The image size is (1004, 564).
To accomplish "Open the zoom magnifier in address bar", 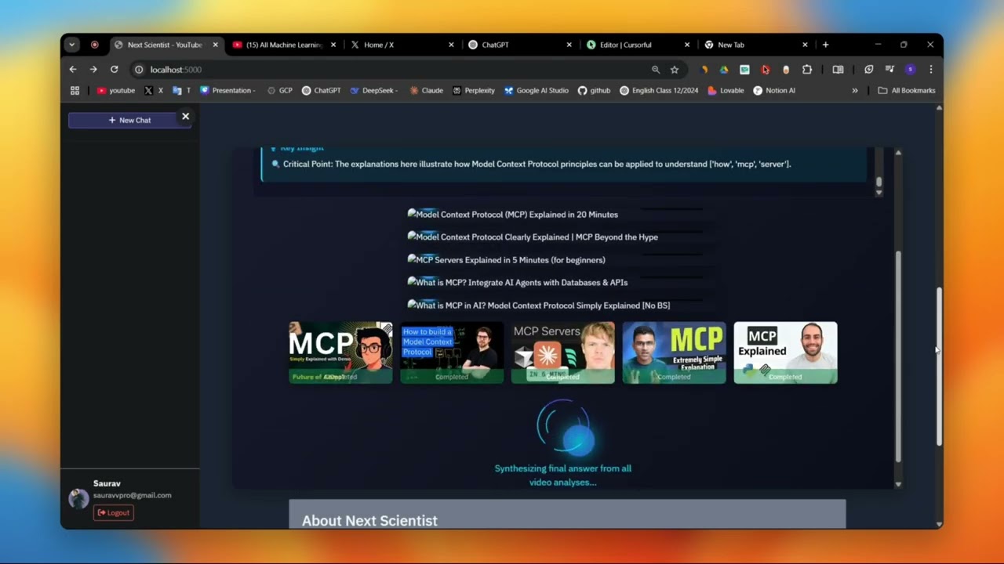I will click(x=656, y=70).
